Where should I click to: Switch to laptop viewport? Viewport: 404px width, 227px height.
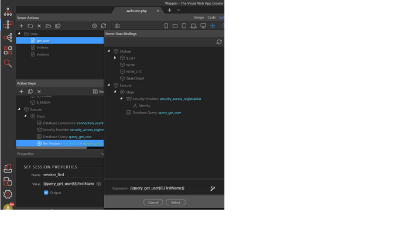193,26
